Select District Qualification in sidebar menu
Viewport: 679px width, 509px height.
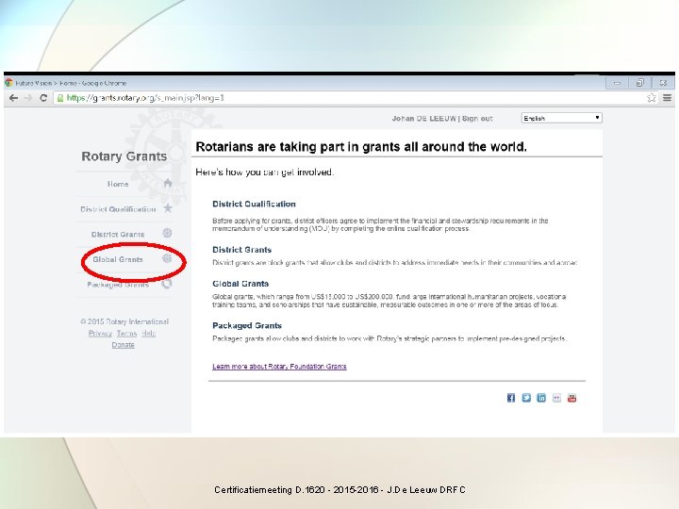coord(118,209)
